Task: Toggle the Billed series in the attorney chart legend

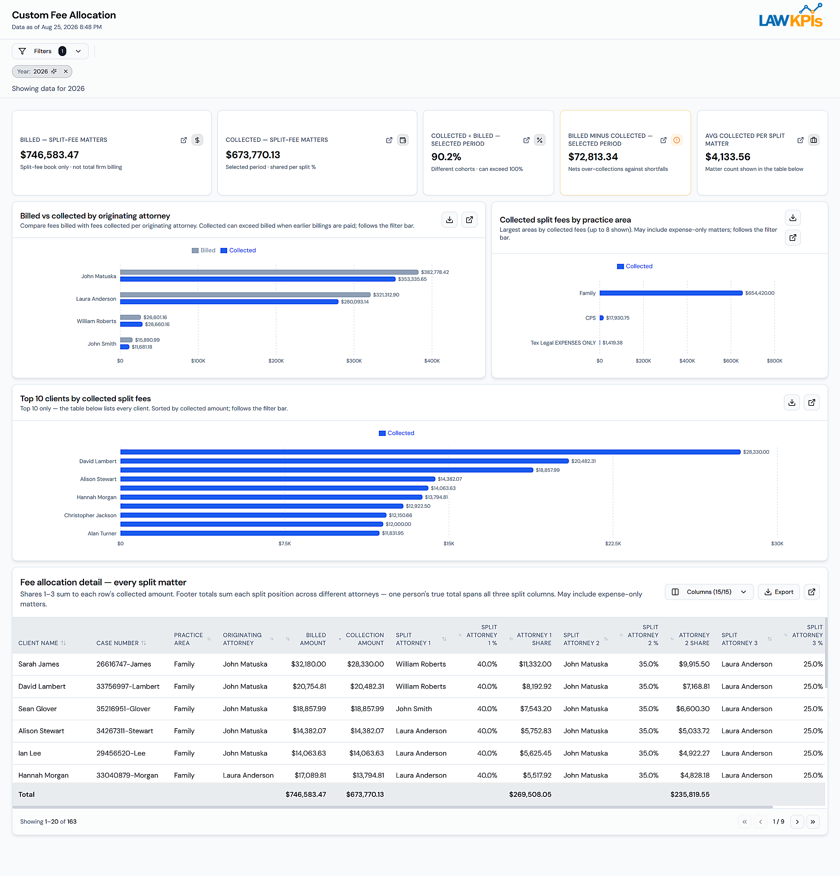Action: click(x=203, y=250)
